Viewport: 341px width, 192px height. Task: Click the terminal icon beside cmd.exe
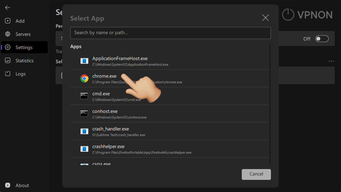[84, 96]
